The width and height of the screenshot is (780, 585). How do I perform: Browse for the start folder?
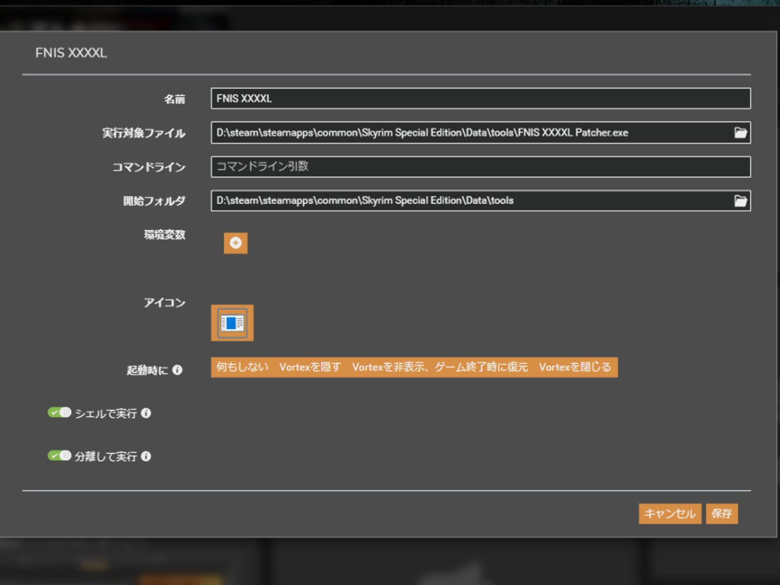[740, 201]
